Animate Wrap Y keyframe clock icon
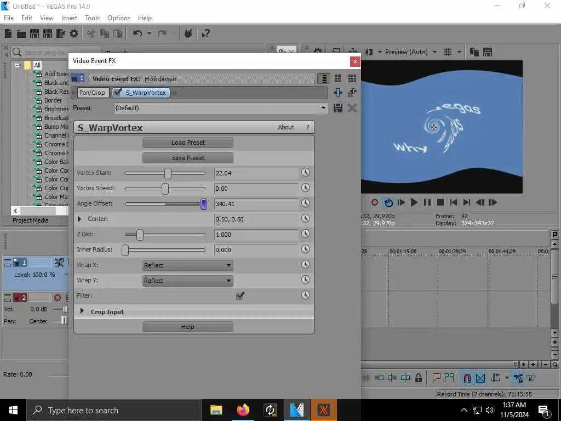The image size is (561, 421). pos(305,280)
